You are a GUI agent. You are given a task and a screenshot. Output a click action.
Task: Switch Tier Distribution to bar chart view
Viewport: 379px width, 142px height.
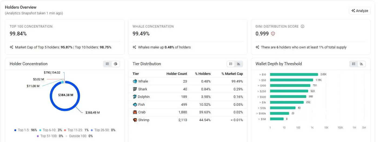(239, 64)
